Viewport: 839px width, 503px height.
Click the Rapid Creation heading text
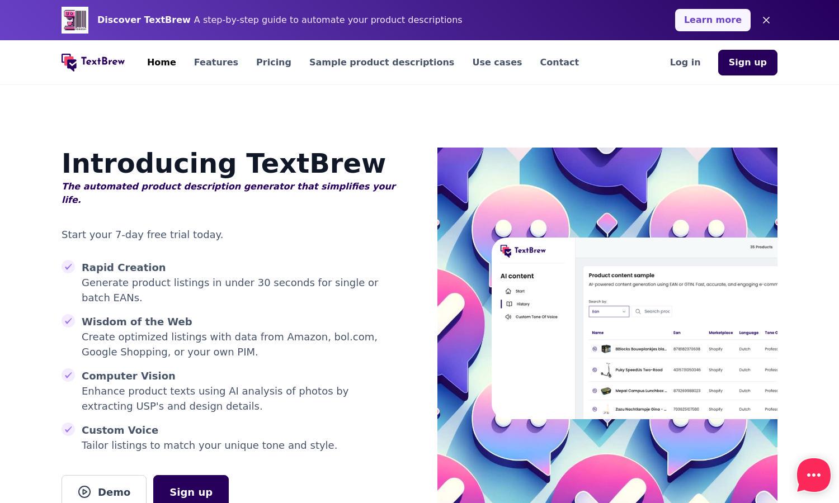click(124, 267)
